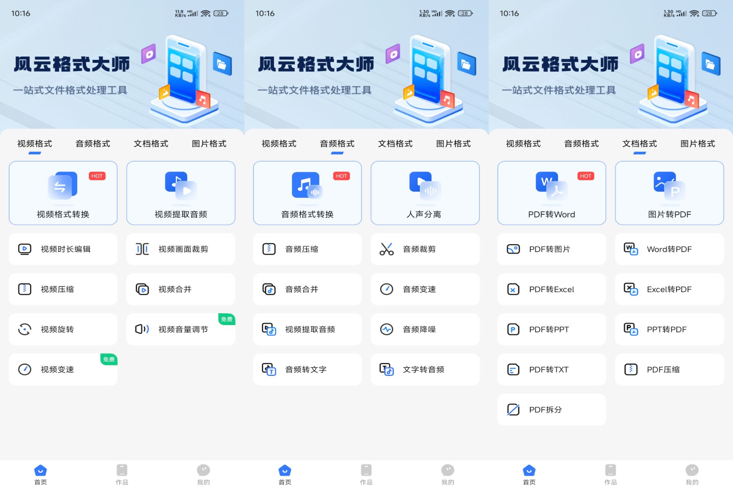This screenshot has width=733, height=489.
Task: Open 作品 in the 视频格式转换 screen's bottom bar
Action: click(122, 474)
